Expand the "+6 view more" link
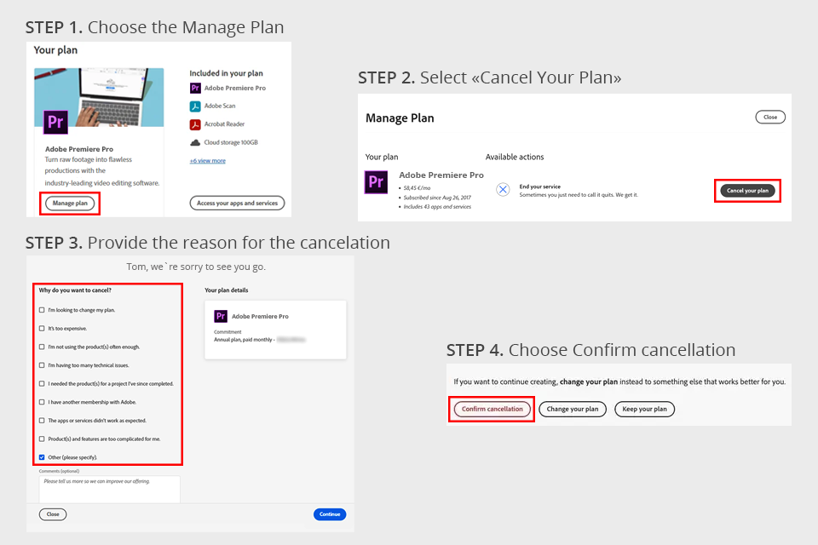 207,161
